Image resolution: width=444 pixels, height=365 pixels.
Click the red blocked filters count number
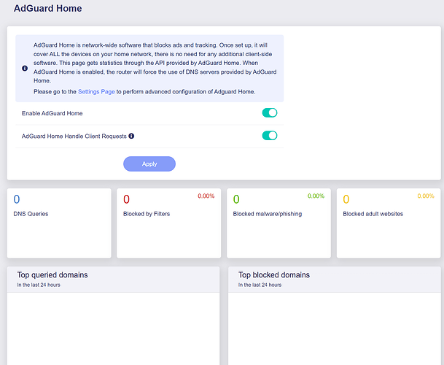126,199
